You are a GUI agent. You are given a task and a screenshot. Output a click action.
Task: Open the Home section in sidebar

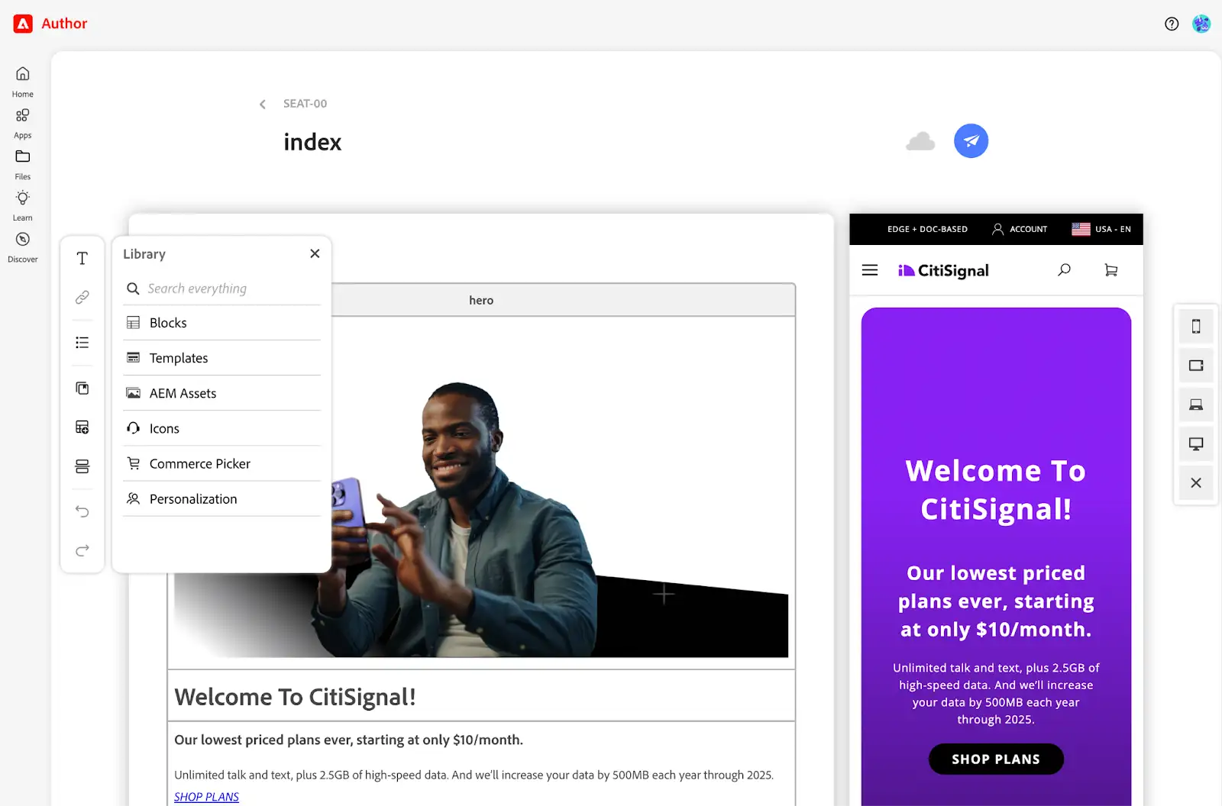click(23, 82)
